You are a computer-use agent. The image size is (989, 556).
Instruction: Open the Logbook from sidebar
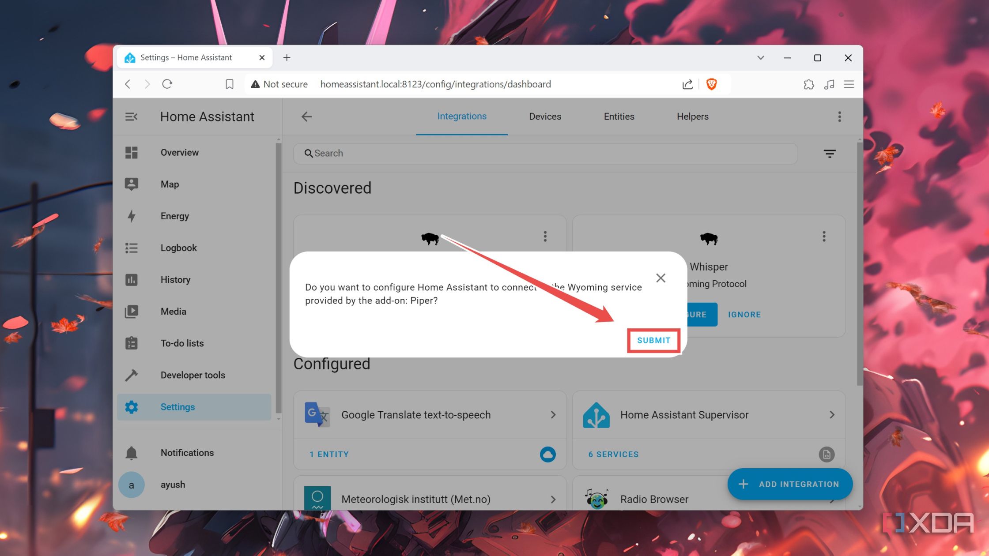click(178, 248)
